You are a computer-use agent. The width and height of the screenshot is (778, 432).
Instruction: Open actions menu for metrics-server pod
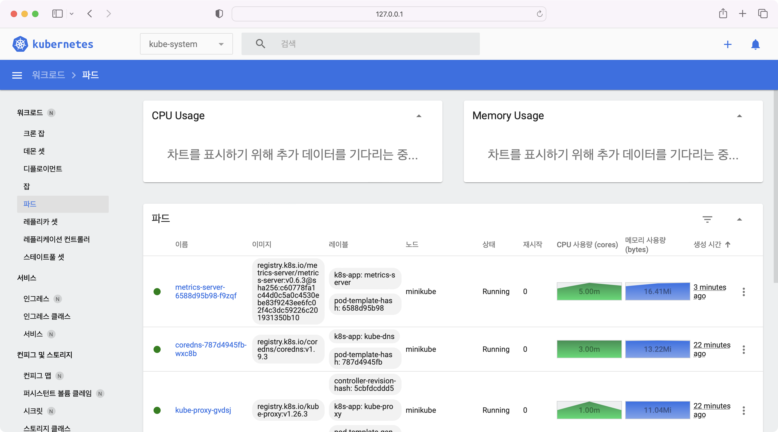click(744, 292)
